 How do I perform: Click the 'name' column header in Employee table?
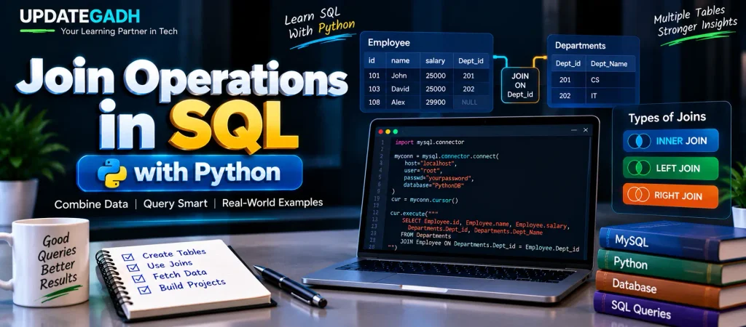click(x=401, y=61)
